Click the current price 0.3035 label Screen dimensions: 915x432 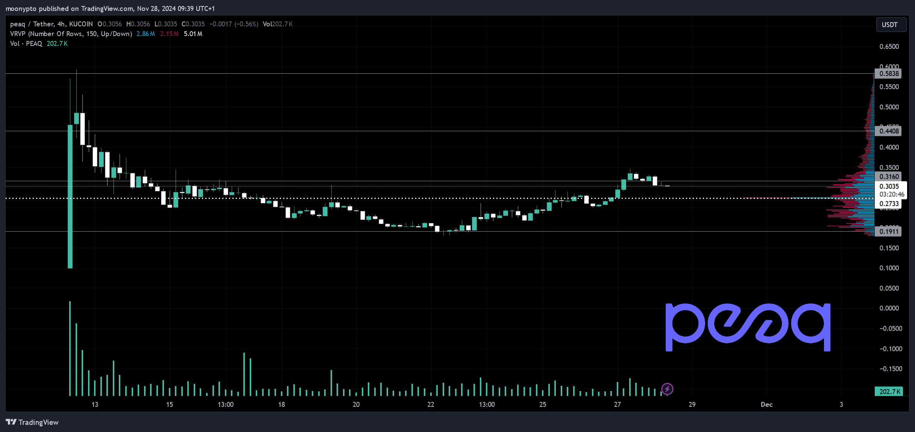click(x=889, y=186)
